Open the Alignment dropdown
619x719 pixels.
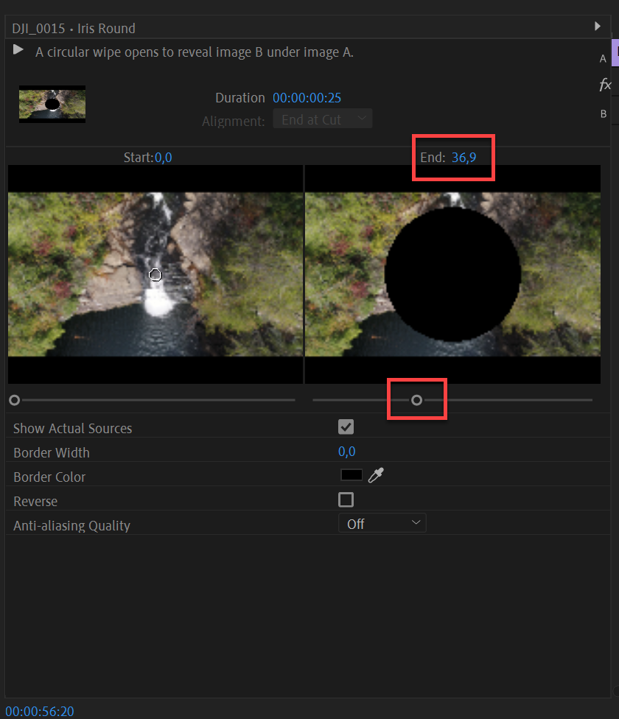click(x=322, y=118)
